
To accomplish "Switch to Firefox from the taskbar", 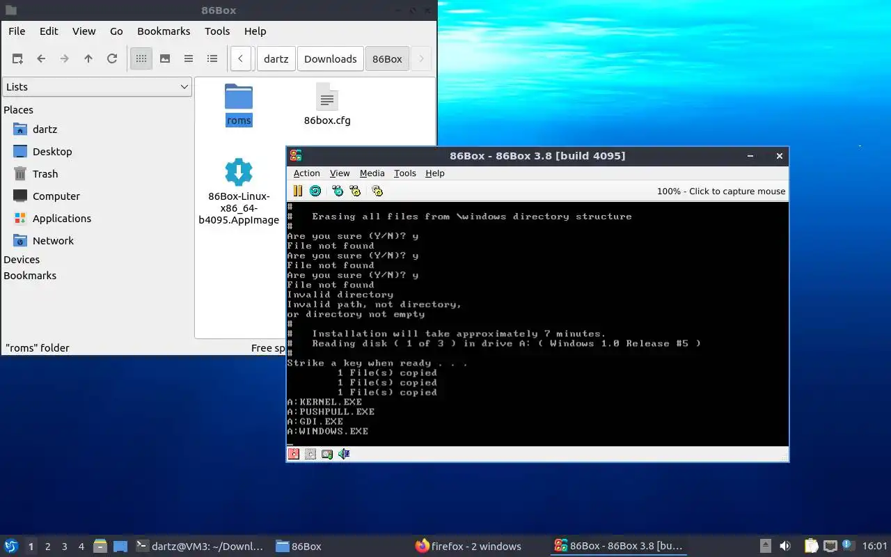I will [x=468, y=546].
